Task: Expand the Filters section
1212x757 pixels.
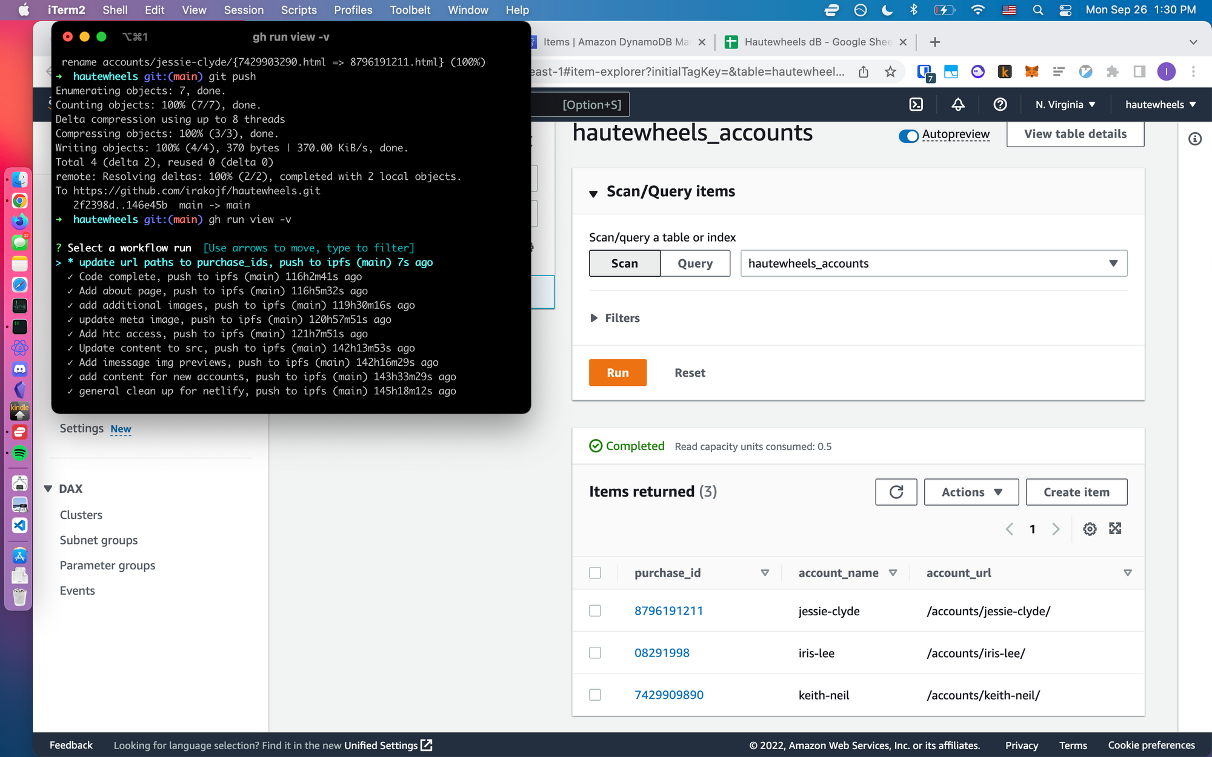Action: coord(614,318)
